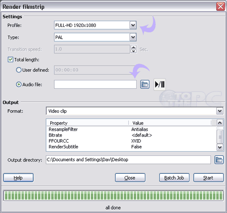Click into the Output directory path field

coord(128,160)
